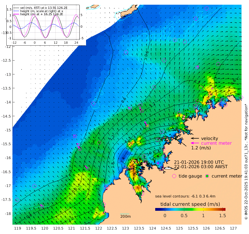Click the '200m' depth contour label
Viewport: 249px width, 234px height.
click(125, 216)
